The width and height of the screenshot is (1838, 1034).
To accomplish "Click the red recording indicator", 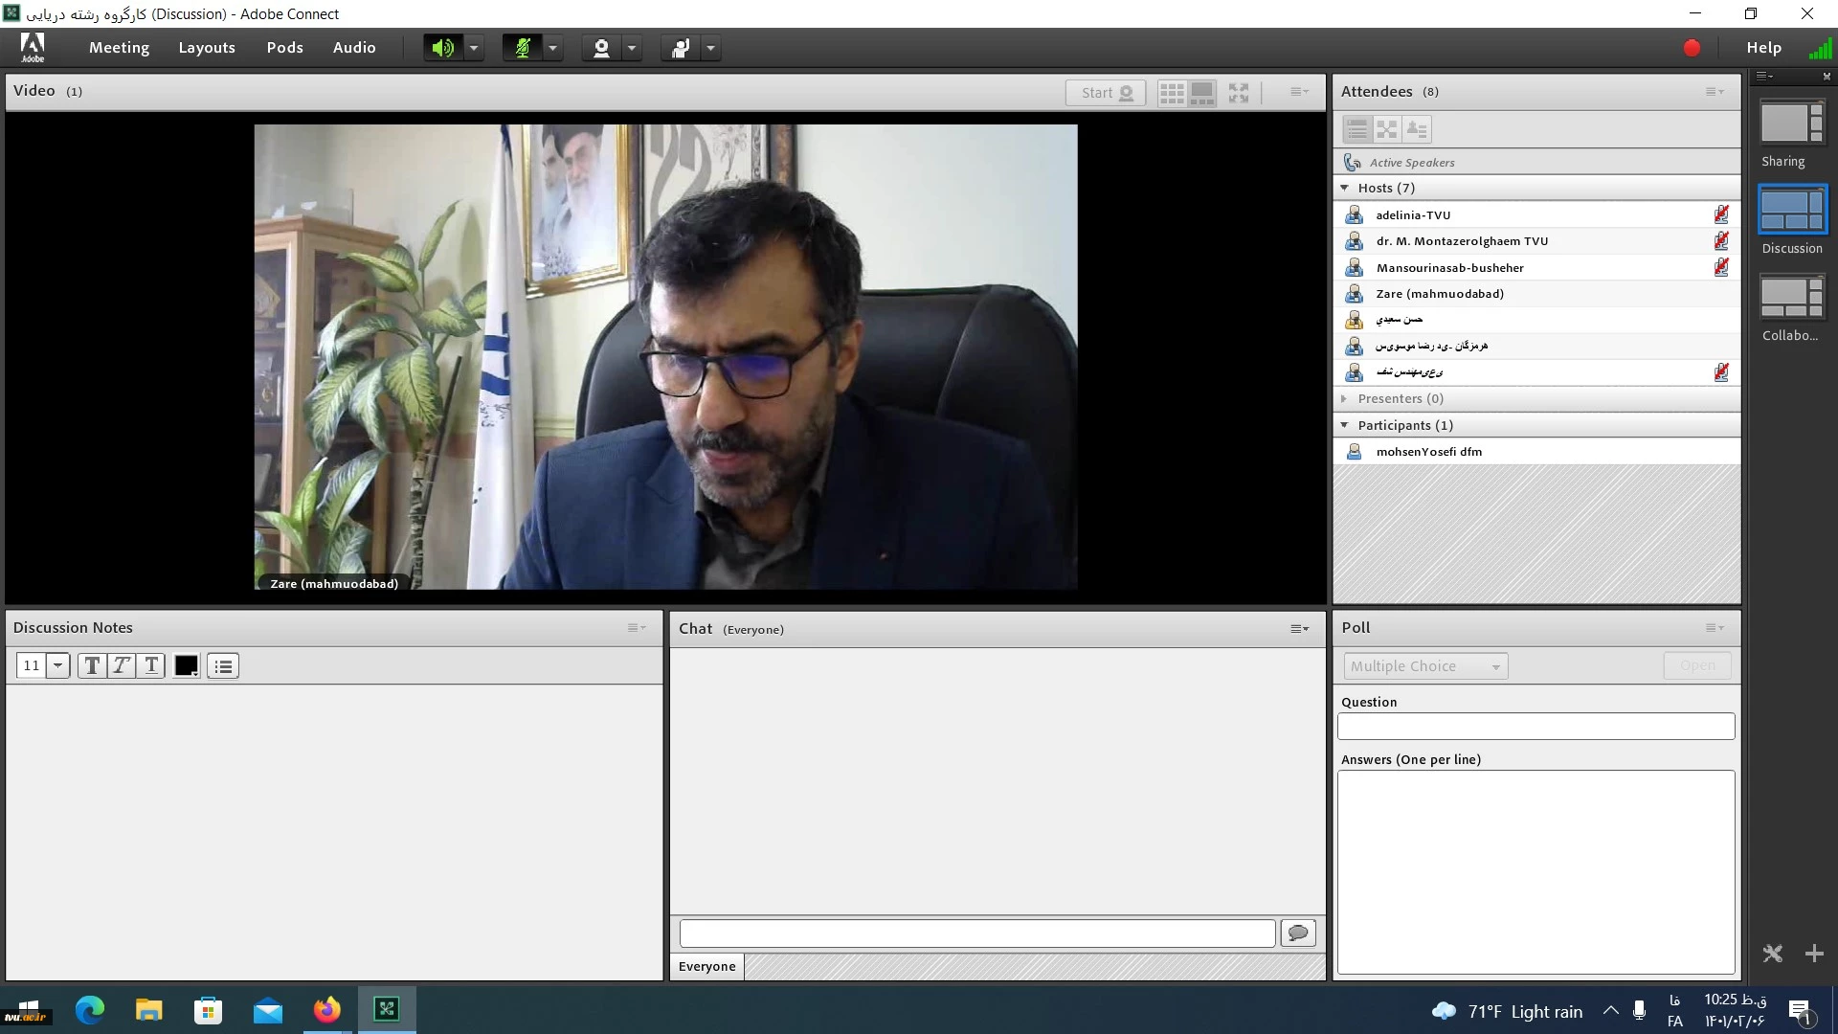I will click(1692, 48).
